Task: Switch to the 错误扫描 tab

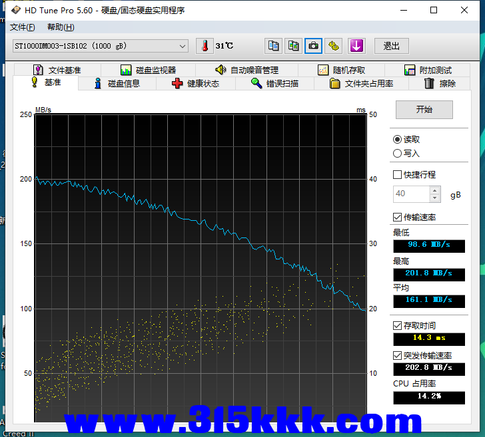Action: (x=274, y=84)
